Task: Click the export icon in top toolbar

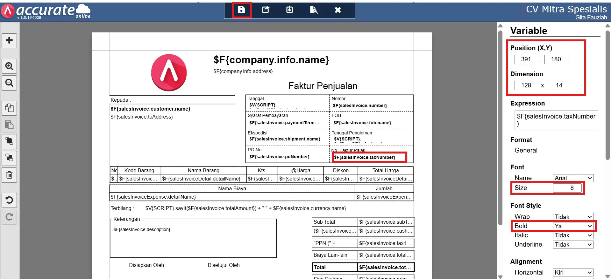Action: point(266,10)
